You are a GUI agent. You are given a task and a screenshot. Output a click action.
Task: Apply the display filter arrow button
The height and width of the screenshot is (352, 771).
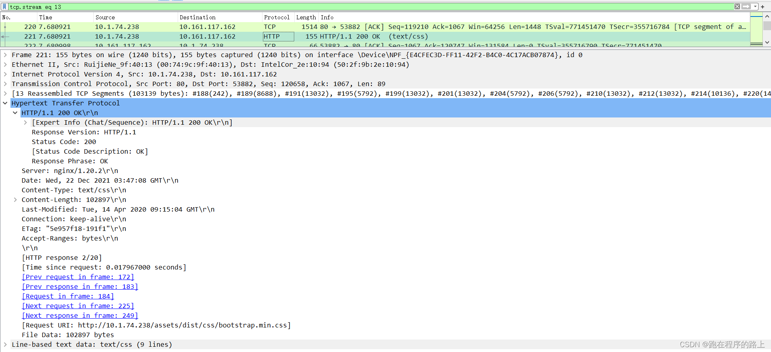click(x=746, y=6)
